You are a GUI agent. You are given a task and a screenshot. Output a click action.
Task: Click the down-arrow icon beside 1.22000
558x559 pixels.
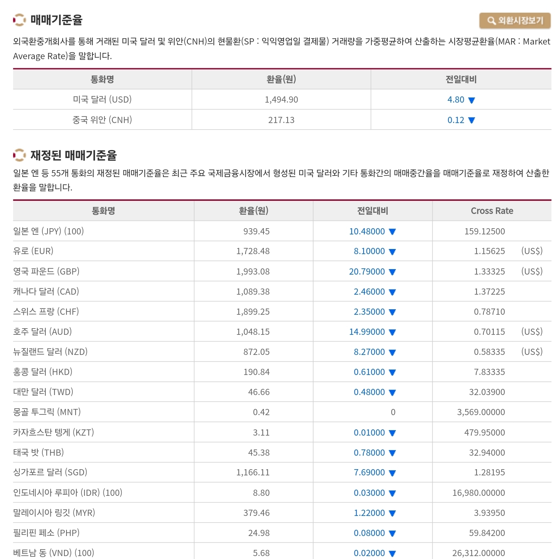pos(392,514)
